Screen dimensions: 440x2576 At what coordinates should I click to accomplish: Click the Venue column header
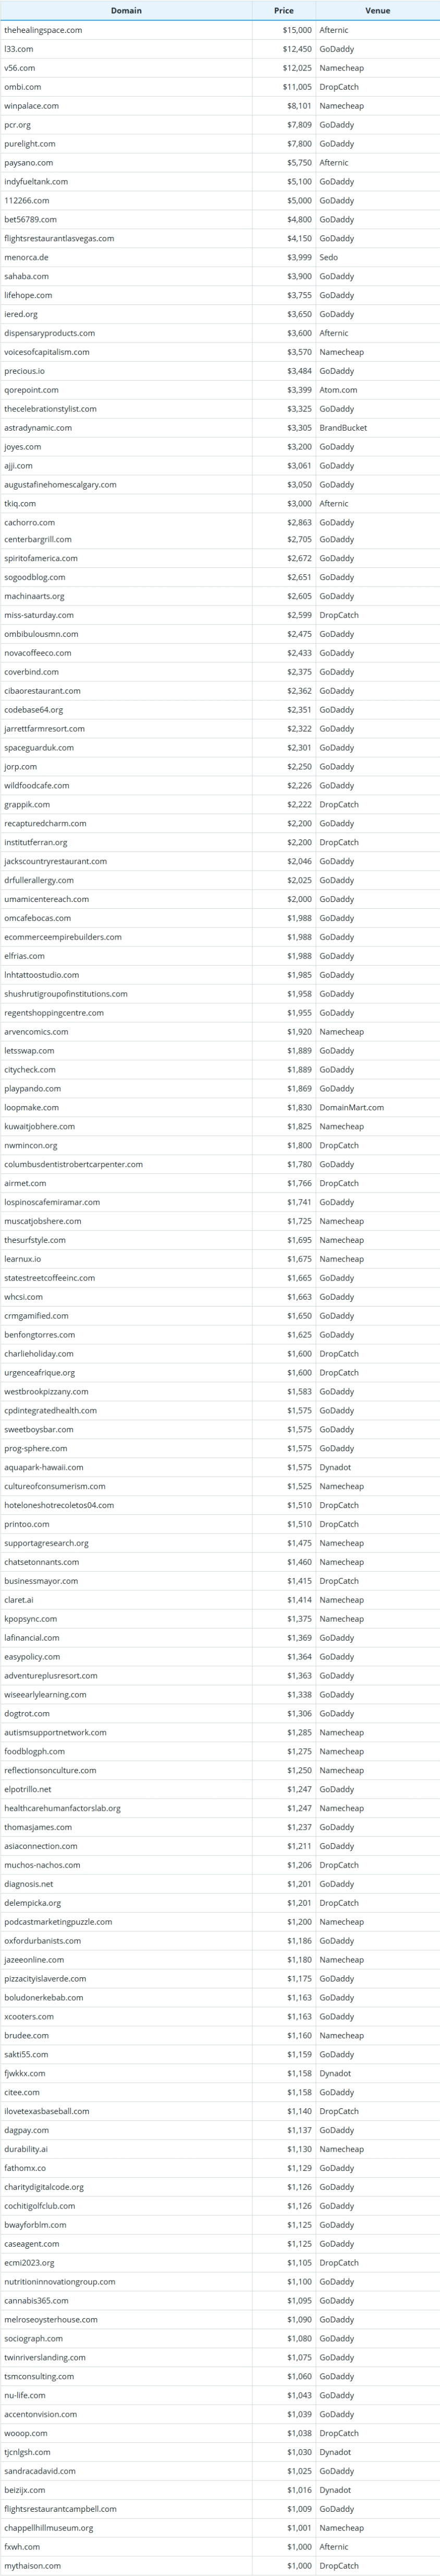coord(377,10)
